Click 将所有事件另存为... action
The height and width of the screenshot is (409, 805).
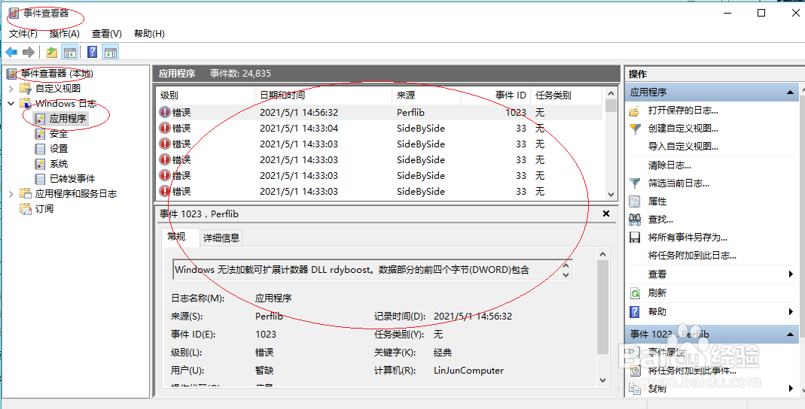point(688,238)
